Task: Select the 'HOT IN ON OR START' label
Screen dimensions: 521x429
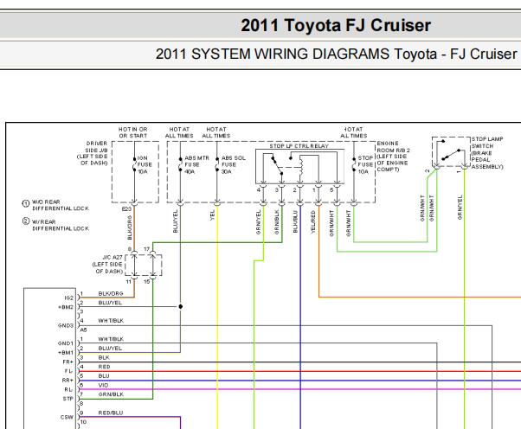Action: pyautogui.click(x=133, y=132)
